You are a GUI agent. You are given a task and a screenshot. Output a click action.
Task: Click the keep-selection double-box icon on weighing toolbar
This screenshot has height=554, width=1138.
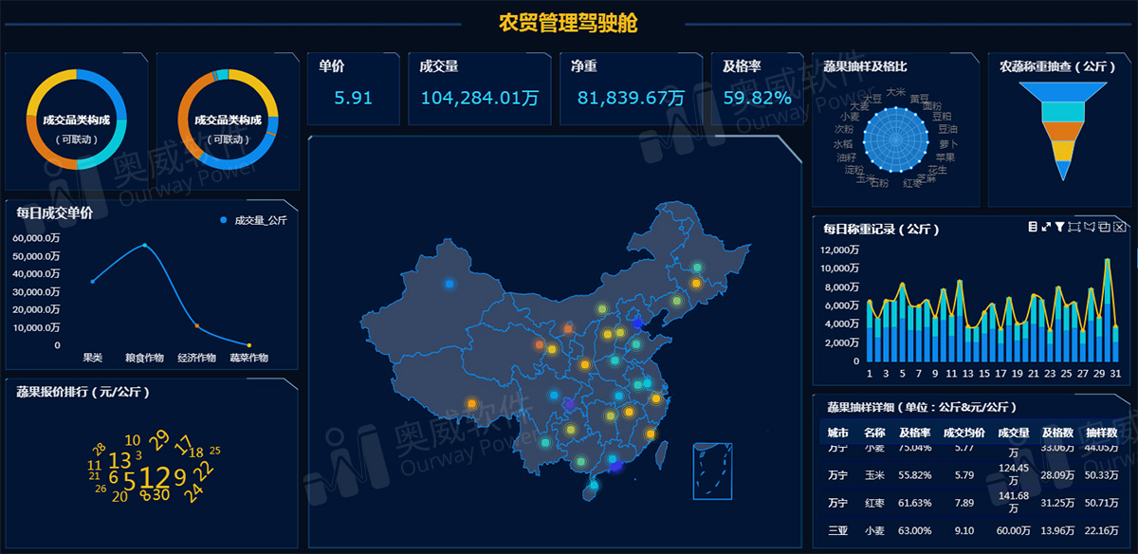pos(1104,227)
